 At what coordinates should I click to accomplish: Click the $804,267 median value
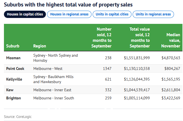coord(172,69)
